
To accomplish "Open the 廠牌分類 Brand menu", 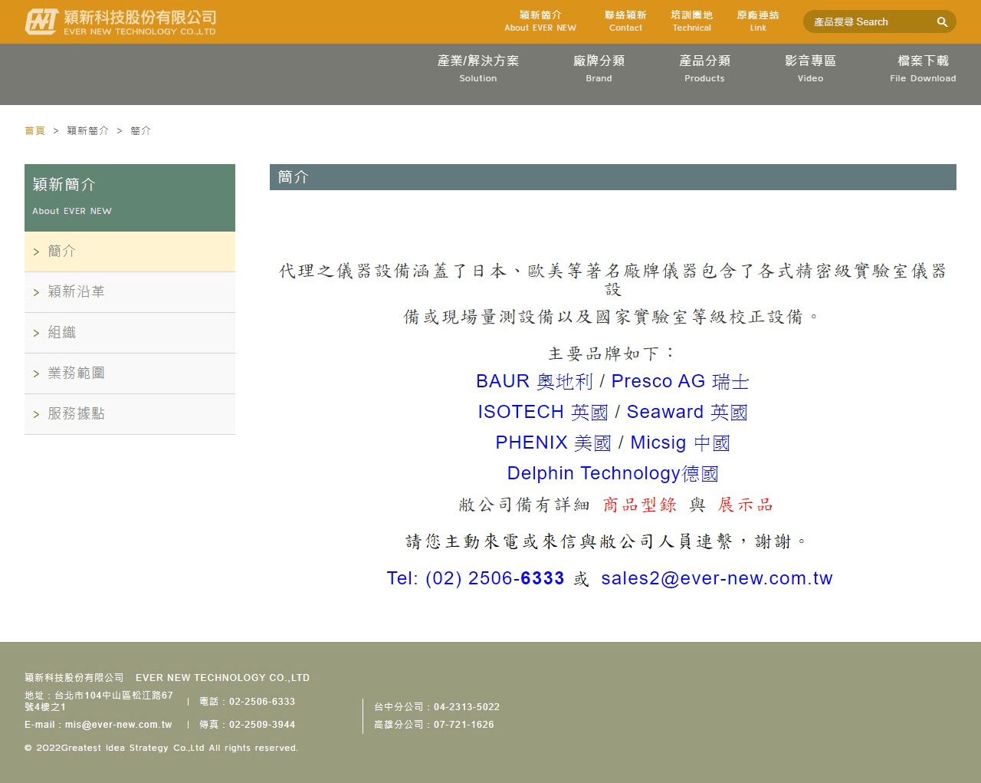I will pos(599,68).
